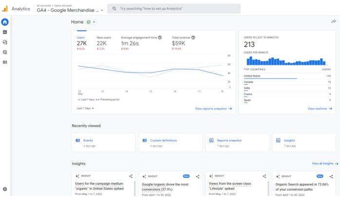
Task: Click the 213 users in last 30 minutes value
Action: point(249,44)
